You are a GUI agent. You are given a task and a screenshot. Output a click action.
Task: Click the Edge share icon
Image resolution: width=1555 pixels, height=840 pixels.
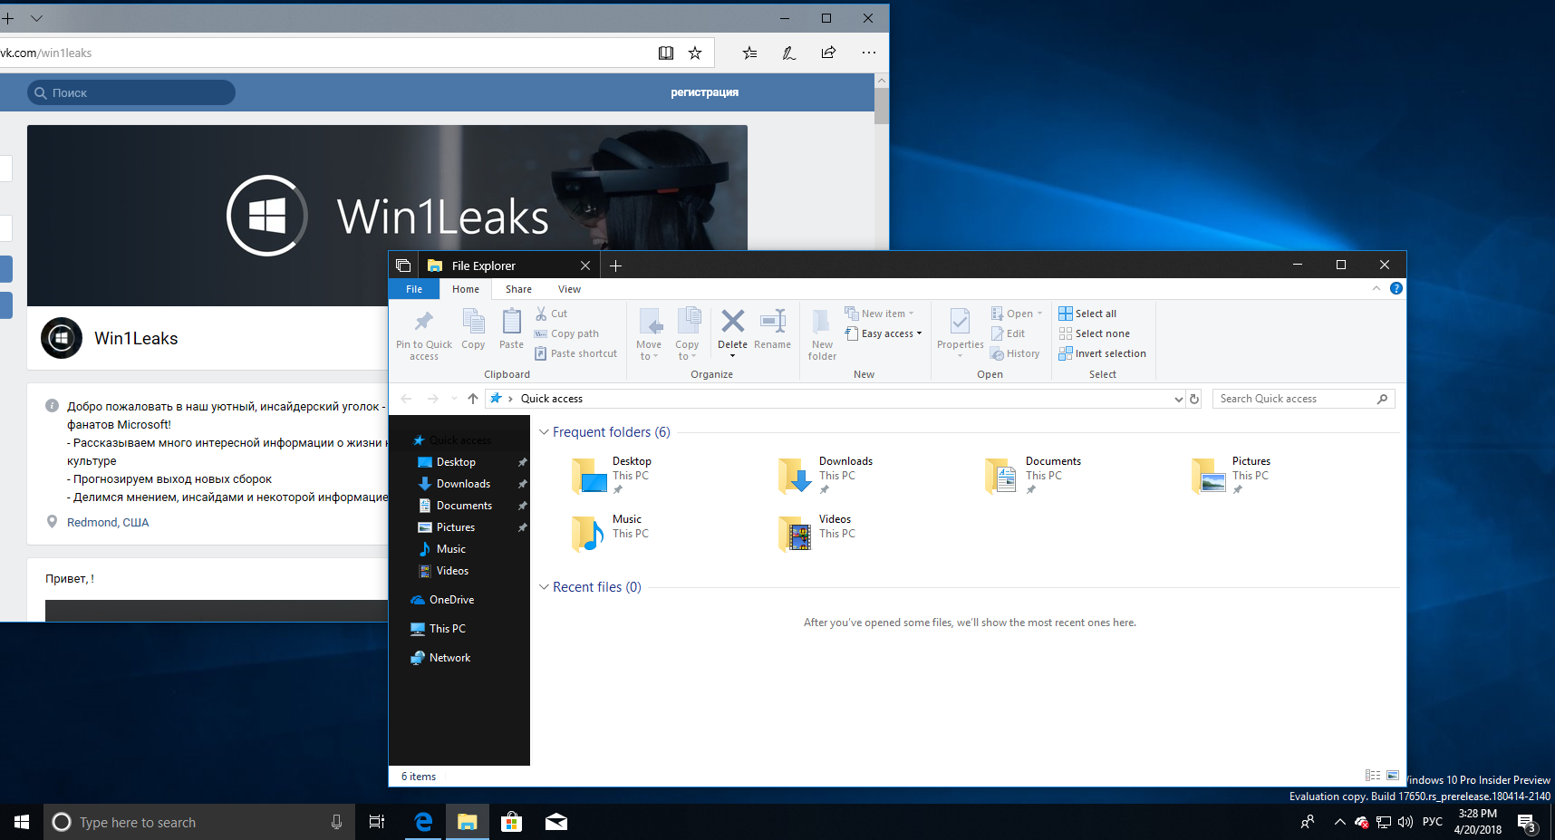click(828, 53)
